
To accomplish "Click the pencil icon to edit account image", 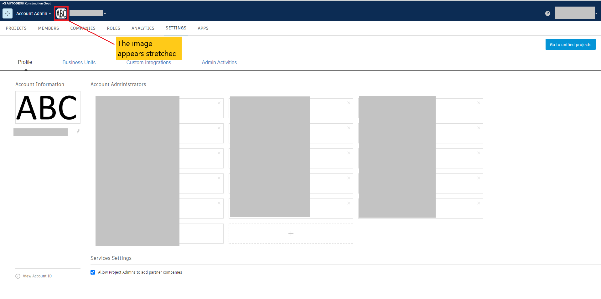I will click(78, 131).
